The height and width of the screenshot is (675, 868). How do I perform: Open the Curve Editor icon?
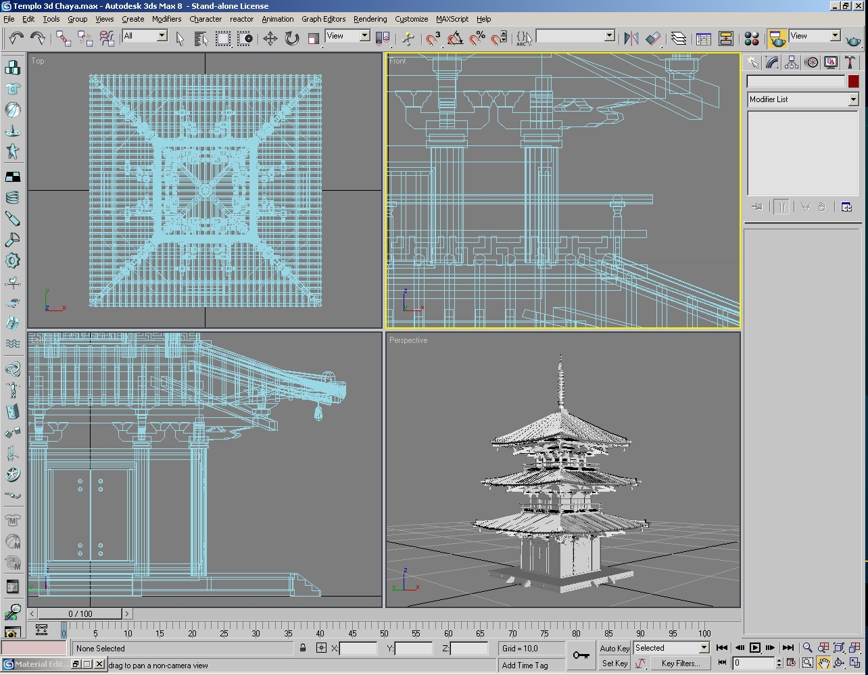pyautogui.click(x=704, y=38)
